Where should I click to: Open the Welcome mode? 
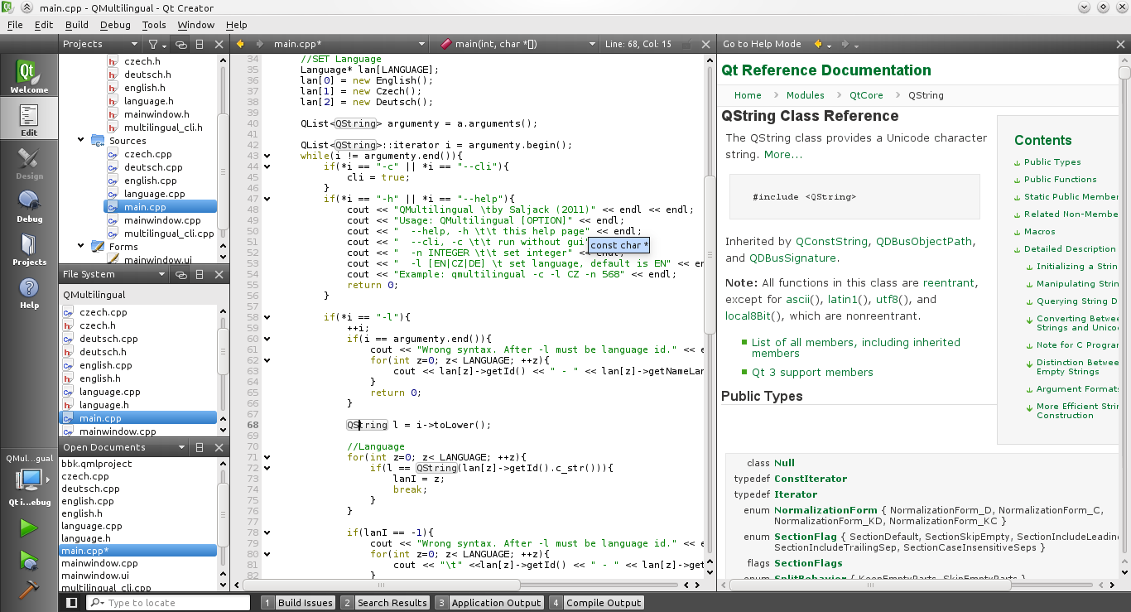[29, 76]
